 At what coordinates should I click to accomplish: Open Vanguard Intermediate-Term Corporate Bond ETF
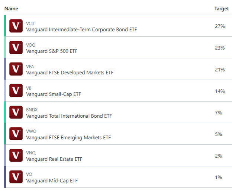point(81,30)
